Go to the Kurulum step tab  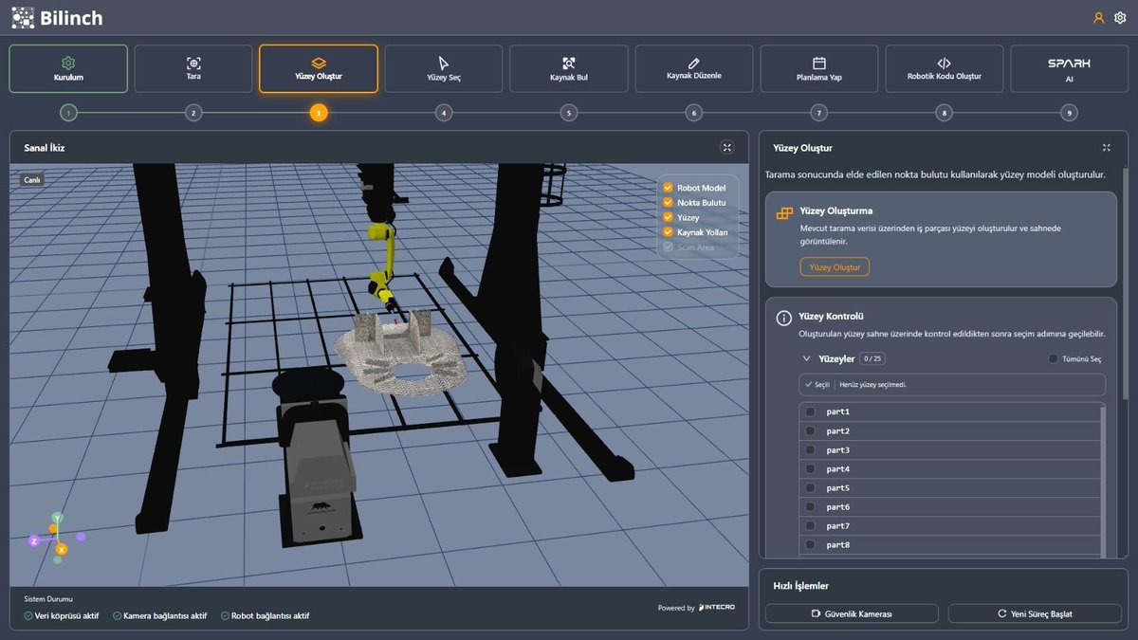point(68,68)
